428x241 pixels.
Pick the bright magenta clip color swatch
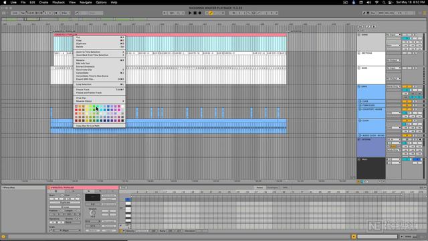coord(119,110)
